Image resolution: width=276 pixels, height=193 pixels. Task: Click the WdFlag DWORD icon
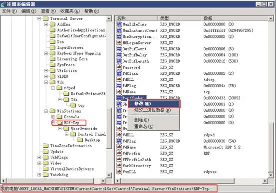click(119, 141)
